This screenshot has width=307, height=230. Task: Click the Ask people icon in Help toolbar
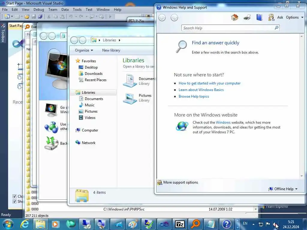(x=271, y=17)
